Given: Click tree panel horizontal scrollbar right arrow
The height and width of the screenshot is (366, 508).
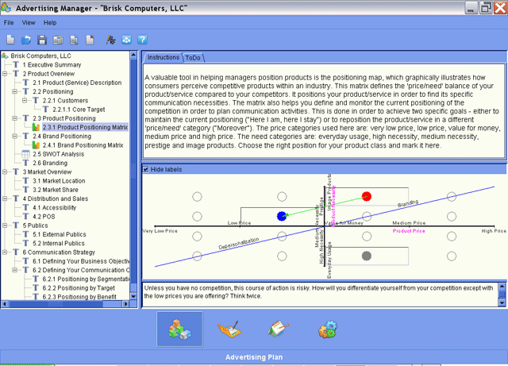Looking at the screenshot, I should tap(126, 304).
